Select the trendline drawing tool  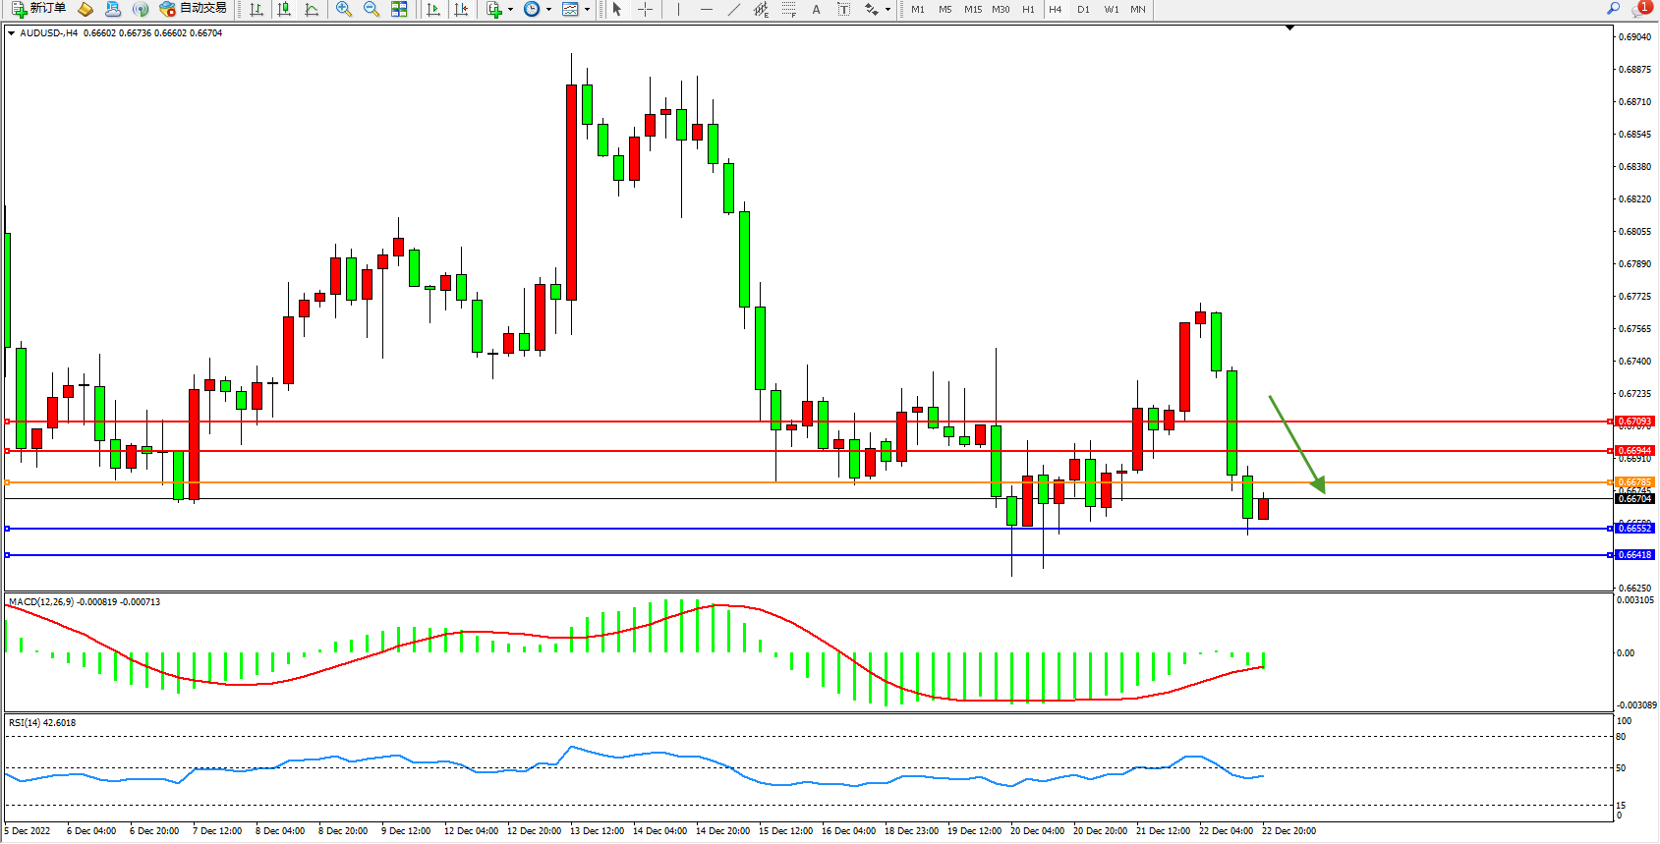[x=733, y=9]
